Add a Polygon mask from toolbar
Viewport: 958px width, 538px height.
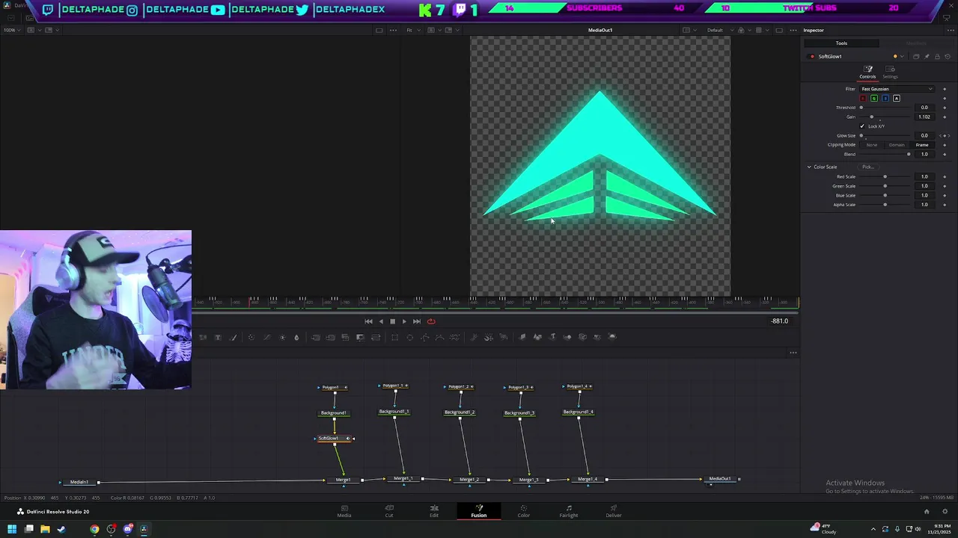[425, 337]
